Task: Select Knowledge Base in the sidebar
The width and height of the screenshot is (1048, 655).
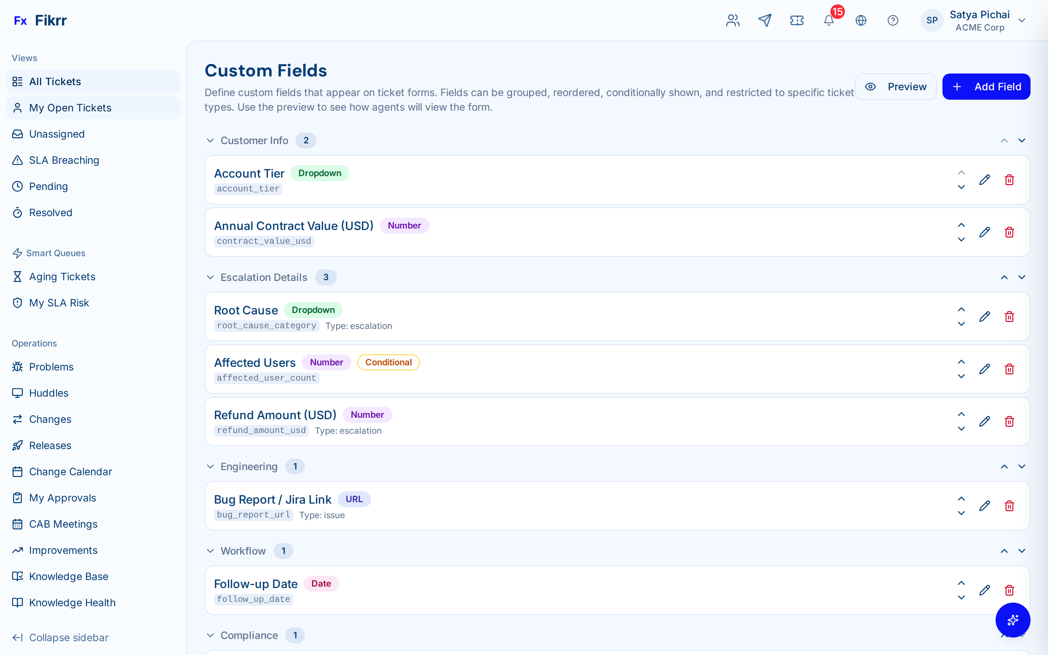Action: [x=68, y=576]
